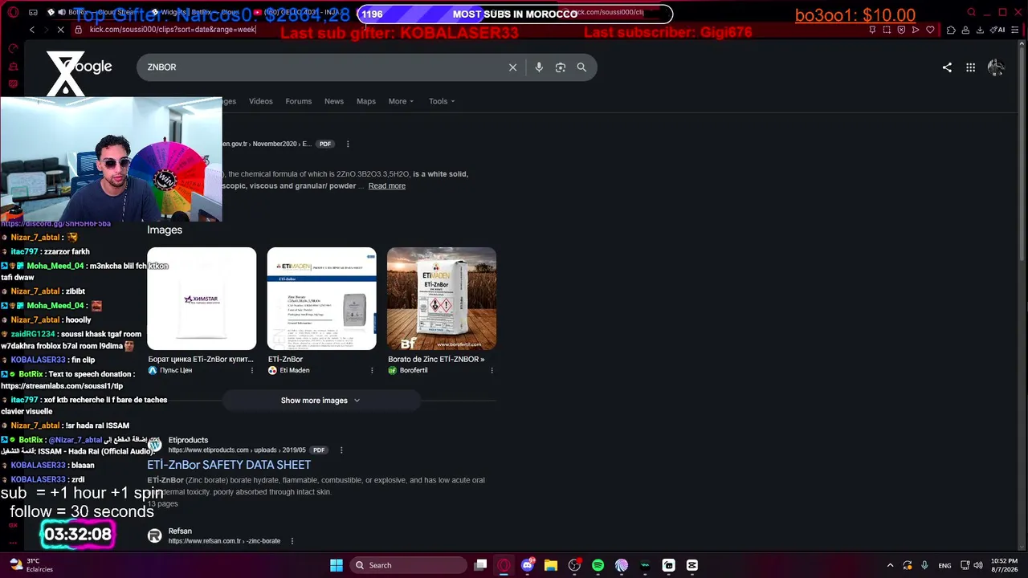Screen dimensions: 1028x578
Task: Open options for the PDF result at top
Action: (x=348, y=144)
